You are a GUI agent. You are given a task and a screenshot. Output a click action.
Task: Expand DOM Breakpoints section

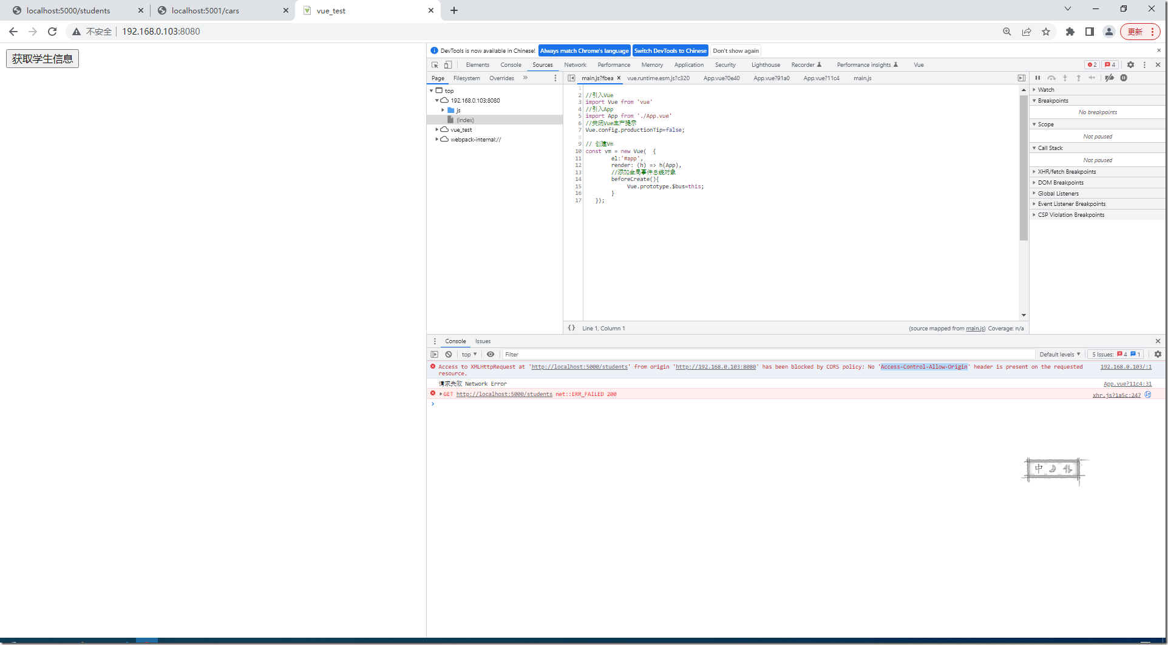1098,183
